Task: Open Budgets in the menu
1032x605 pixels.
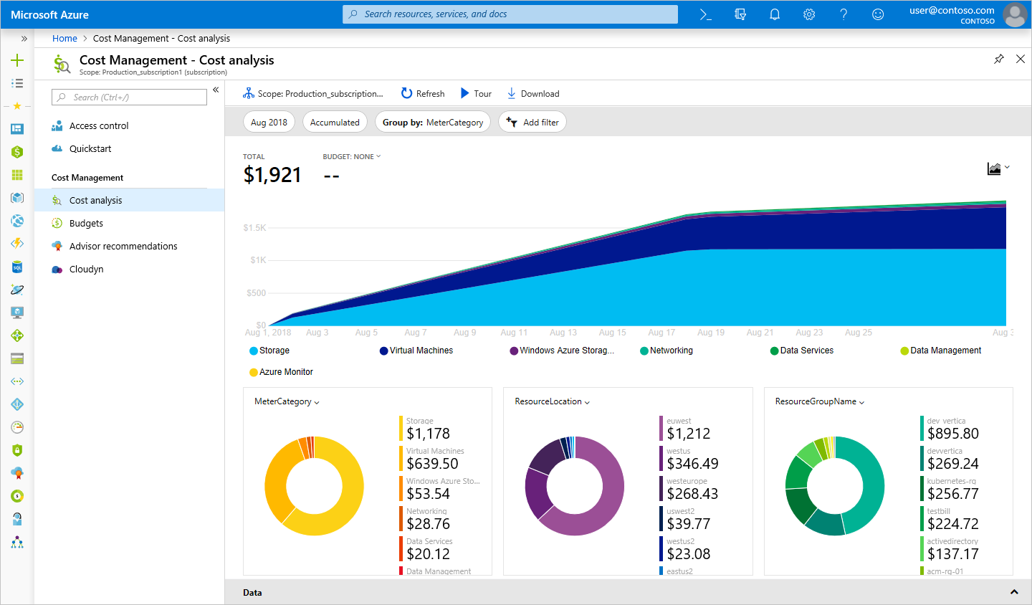Action: [86, 223]
